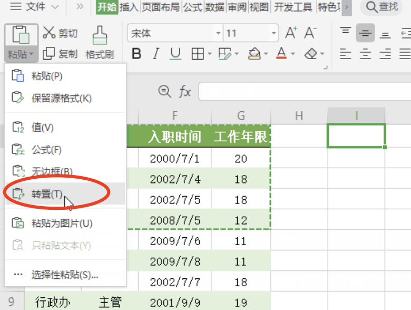The width and height of the screenshot is (411, 310).
Task: Click the Paste clipboard icon
Action: pyautogui.click(x=21, y=35)
